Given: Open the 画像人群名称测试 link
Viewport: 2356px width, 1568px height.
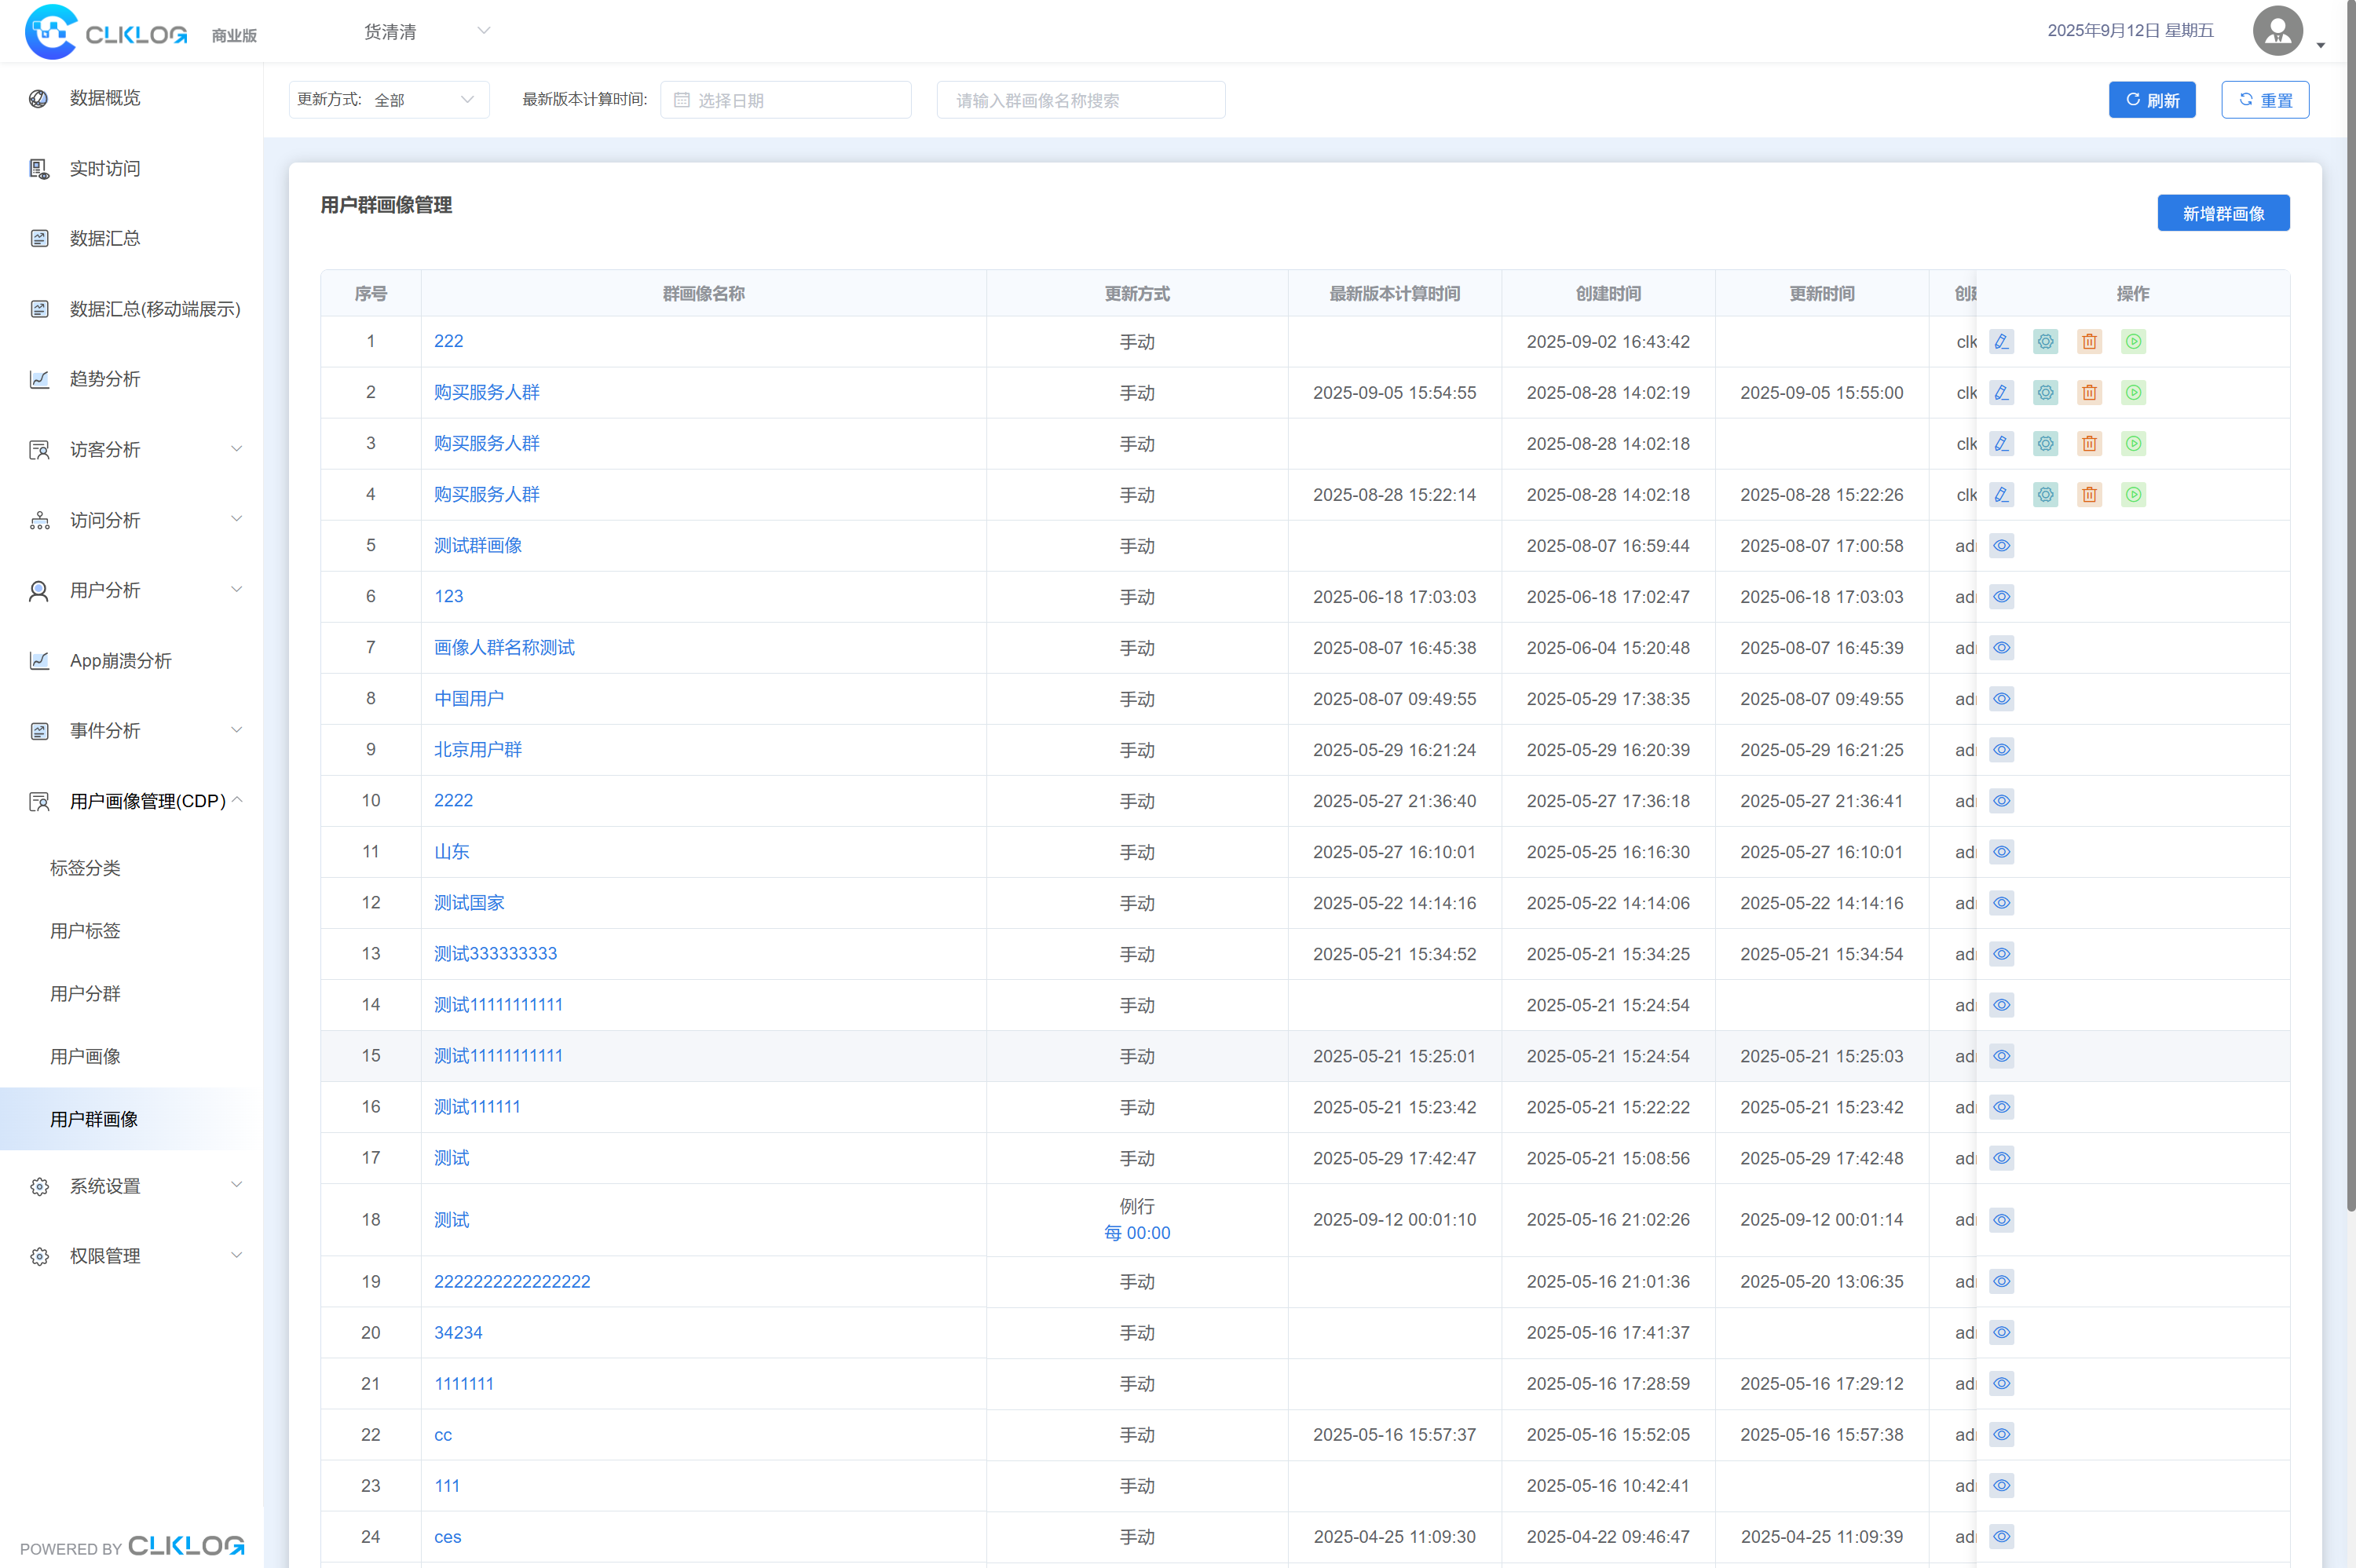Looking at the screenshot, I should pos(504,648).
